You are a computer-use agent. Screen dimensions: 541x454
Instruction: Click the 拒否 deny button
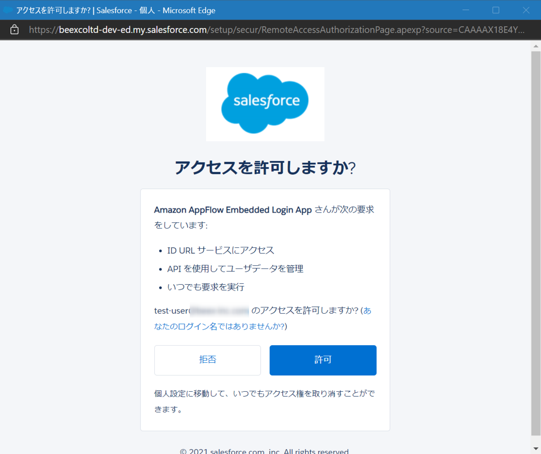pos(207,360)
